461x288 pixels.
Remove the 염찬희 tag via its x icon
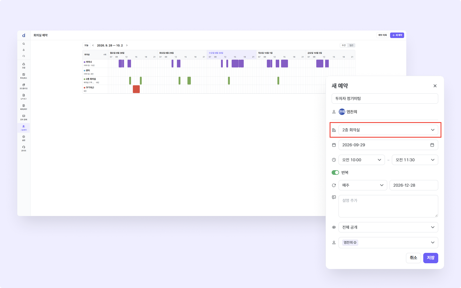click(355, 242)
